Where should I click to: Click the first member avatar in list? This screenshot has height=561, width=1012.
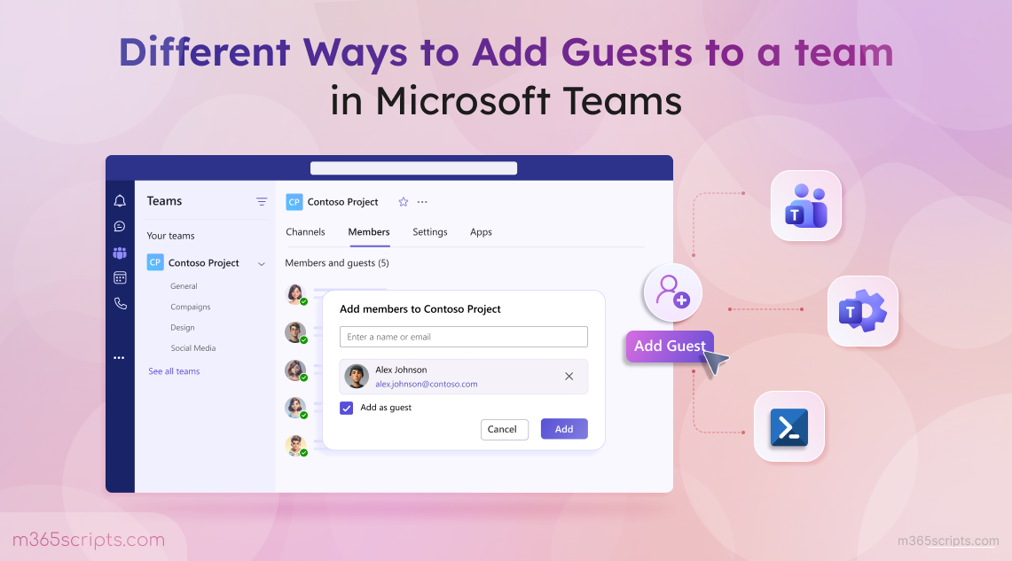[295, 294]
